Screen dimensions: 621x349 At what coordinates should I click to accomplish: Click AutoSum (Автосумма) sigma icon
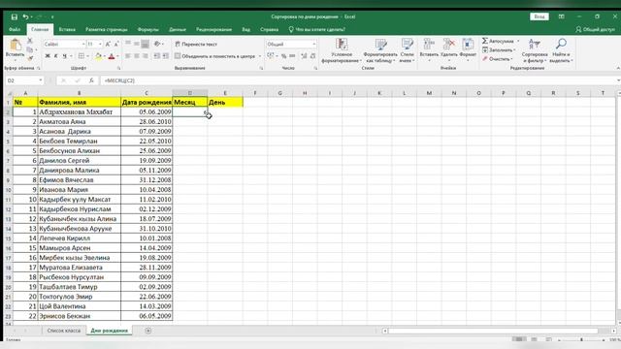(x=485, y=41)
